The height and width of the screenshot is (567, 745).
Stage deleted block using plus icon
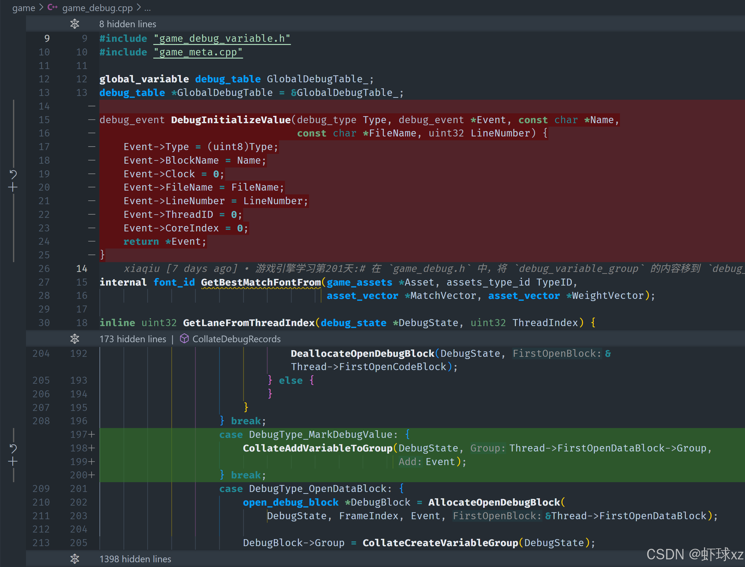click(13, 187)
